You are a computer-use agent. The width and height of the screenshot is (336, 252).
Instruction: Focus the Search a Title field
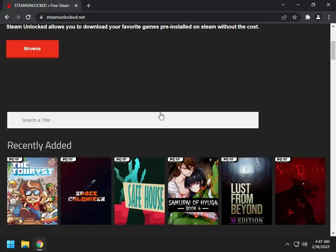click(133, 120)
